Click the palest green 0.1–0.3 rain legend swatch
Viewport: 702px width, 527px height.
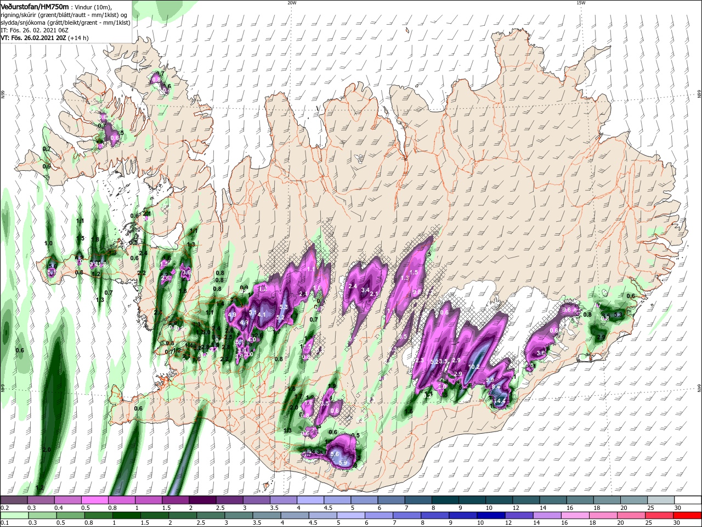click(x=14, y=515)
